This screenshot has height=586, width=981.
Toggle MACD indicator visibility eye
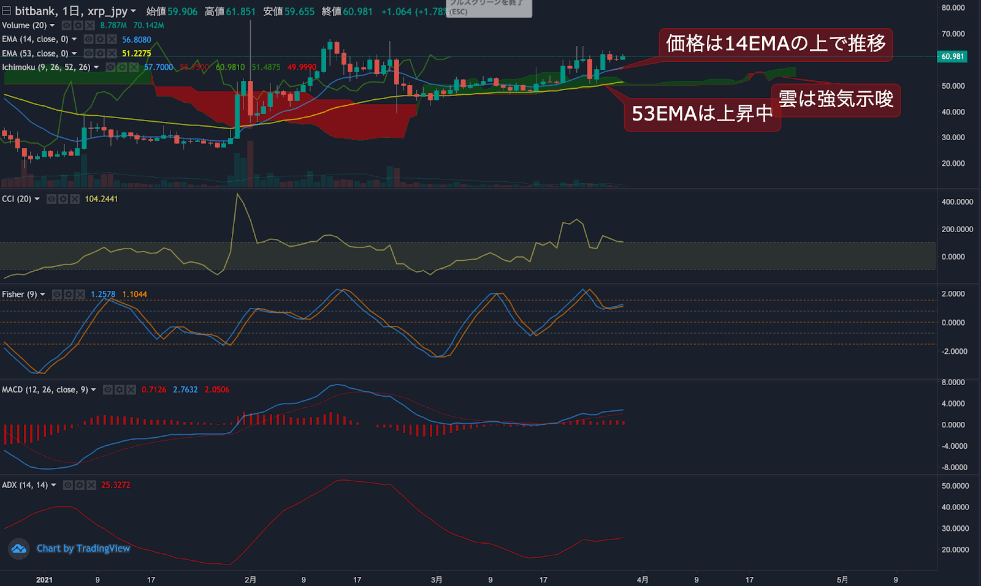click(108, 390)
